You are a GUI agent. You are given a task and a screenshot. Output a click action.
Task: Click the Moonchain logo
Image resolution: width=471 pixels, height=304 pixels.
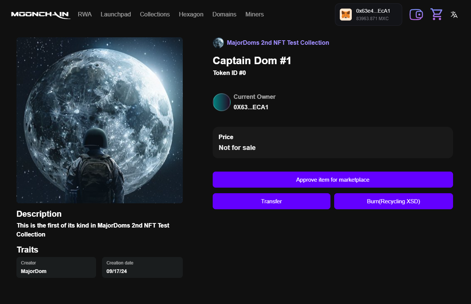tap(40, 15)
